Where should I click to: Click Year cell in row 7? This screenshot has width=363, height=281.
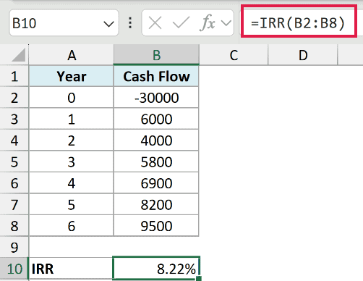pyautogui.click(x=72, y=204)
